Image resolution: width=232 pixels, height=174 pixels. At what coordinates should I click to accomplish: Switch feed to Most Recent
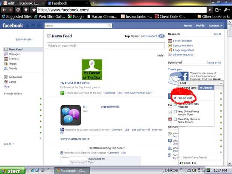(149, 36)
